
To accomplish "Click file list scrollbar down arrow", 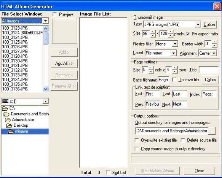I will [45, 89].
